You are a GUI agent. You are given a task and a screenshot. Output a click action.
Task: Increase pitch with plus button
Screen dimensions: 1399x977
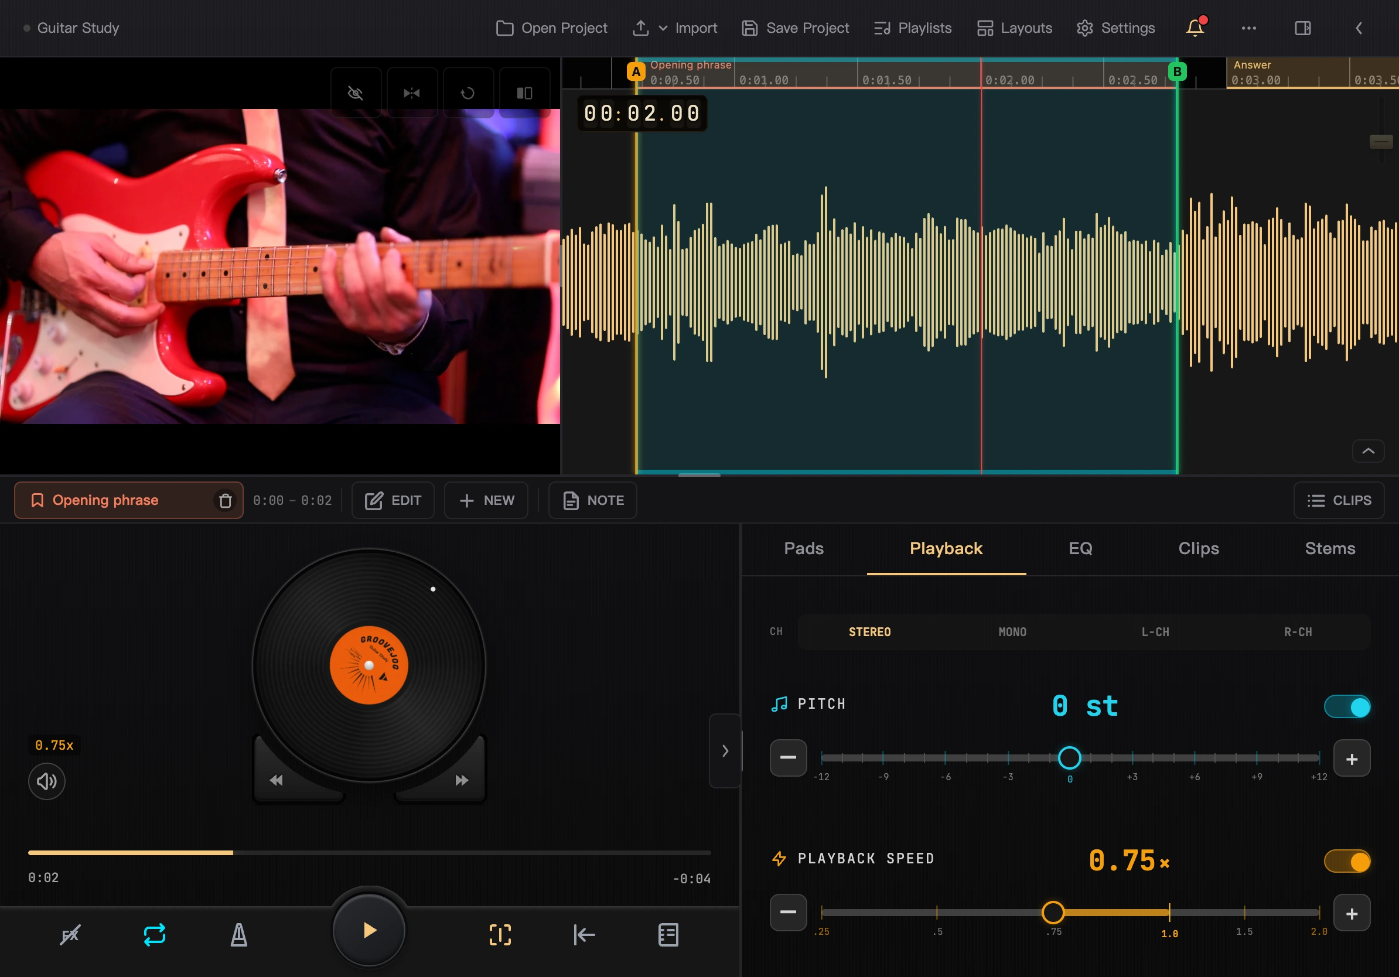click(1352, 759)
